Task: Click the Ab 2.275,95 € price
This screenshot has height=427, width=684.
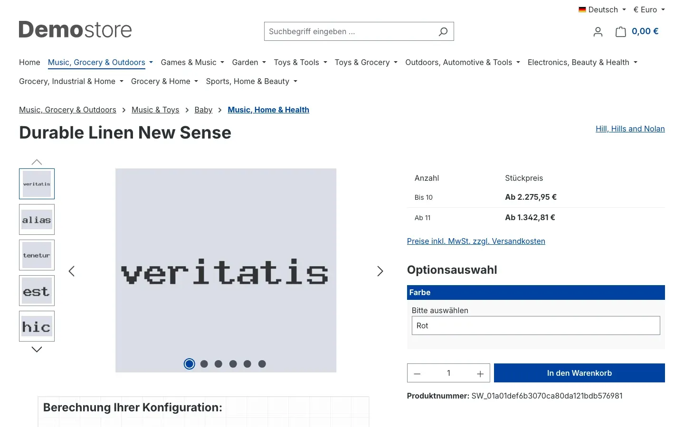Action: coord(531,197)
